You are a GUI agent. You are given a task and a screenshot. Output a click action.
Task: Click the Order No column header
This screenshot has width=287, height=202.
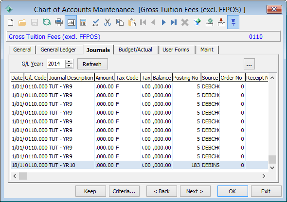coord(232,78)
